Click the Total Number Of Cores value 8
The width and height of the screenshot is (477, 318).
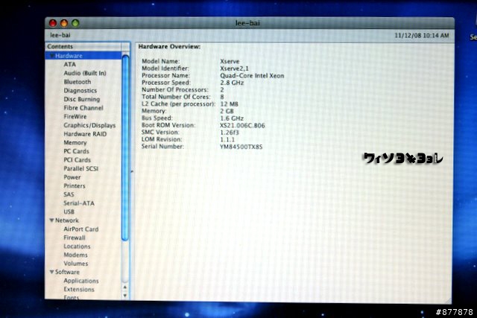[x=222, y=97]
